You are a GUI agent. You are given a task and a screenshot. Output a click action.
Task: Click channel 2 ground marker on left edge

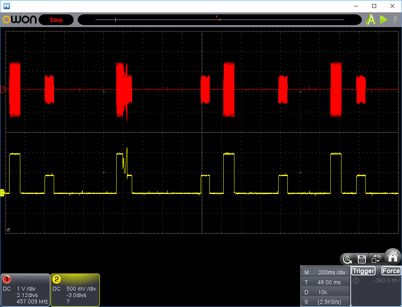coord(2,193)
